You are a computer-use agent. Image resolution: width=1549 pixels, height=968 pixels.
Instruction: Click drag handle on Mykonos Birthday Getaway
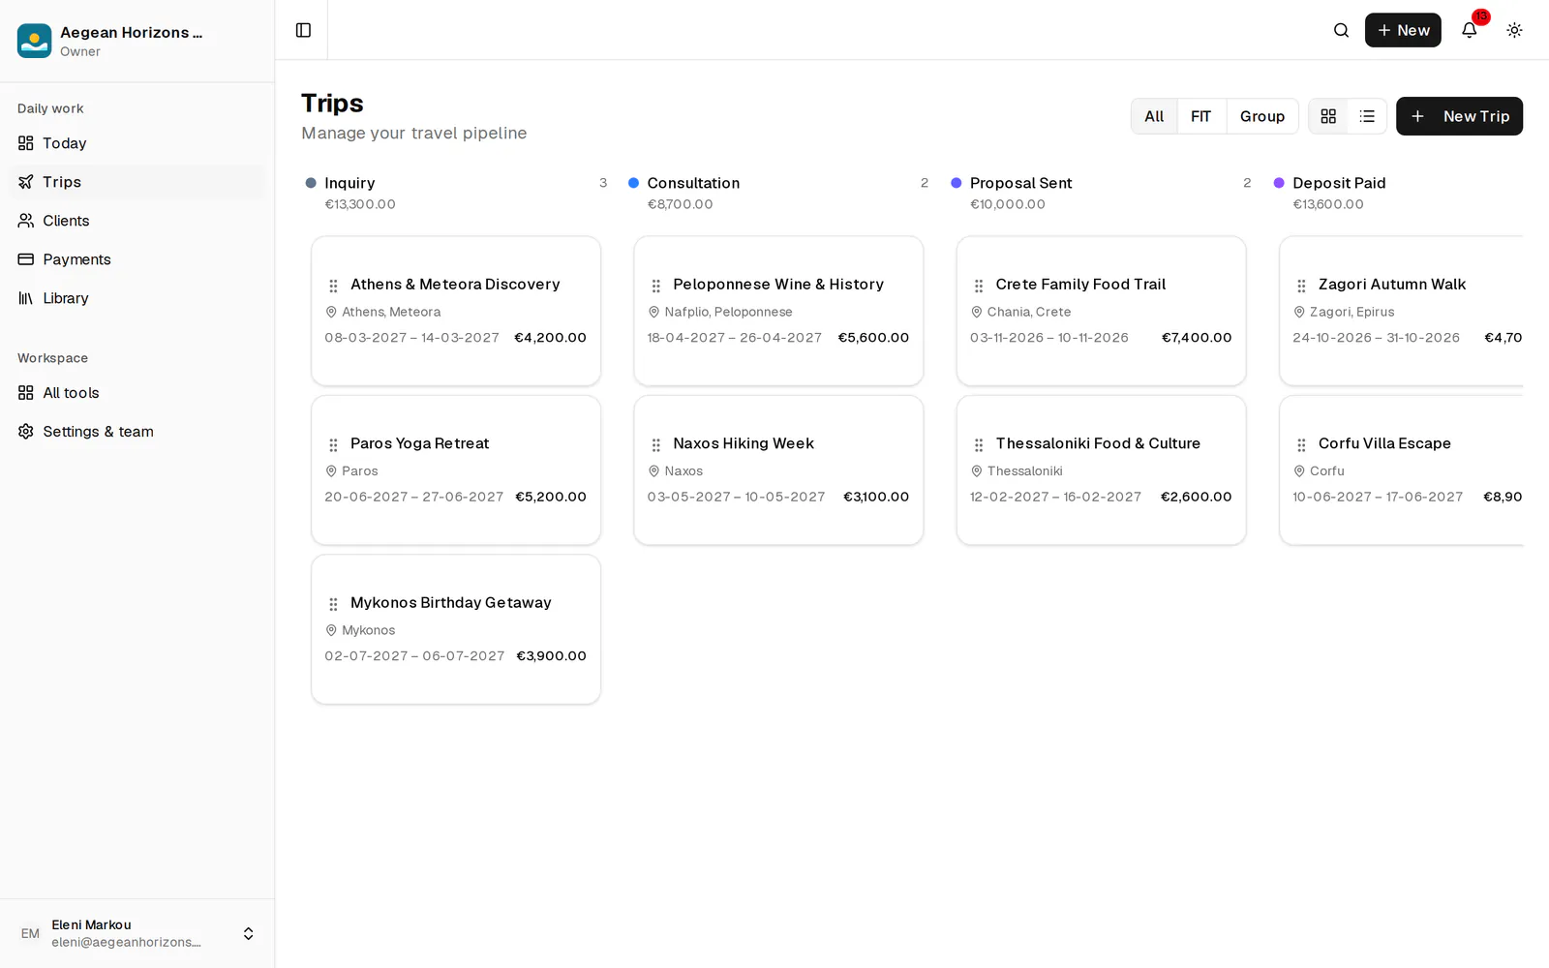pos(333,604)
